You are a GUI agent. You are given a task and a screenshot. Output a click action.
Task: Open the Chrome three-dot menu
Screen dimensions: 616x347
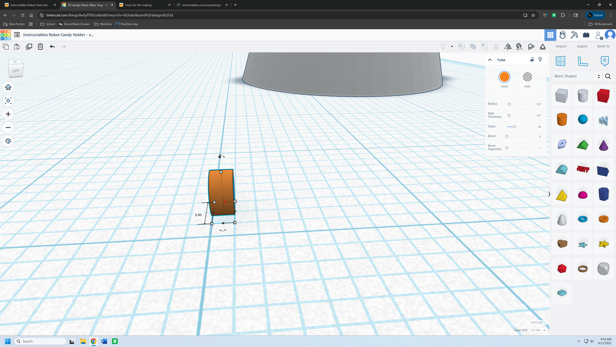611,15
